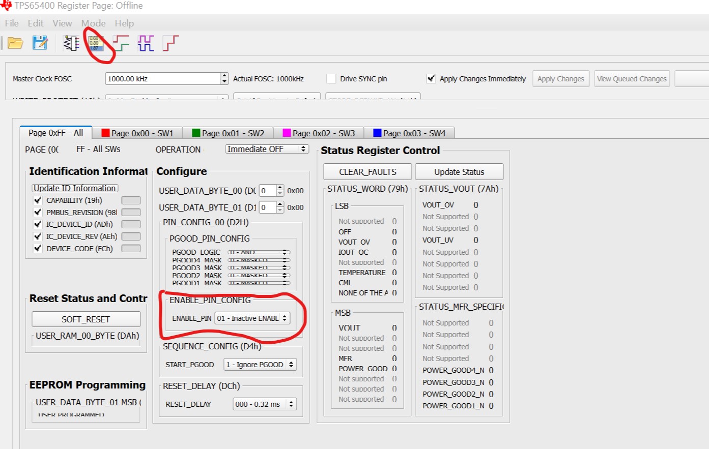The width and height of the screenshot is (709, 449).
Task: Open the PGOOD4 MASK dropdown
Action: 259,260
